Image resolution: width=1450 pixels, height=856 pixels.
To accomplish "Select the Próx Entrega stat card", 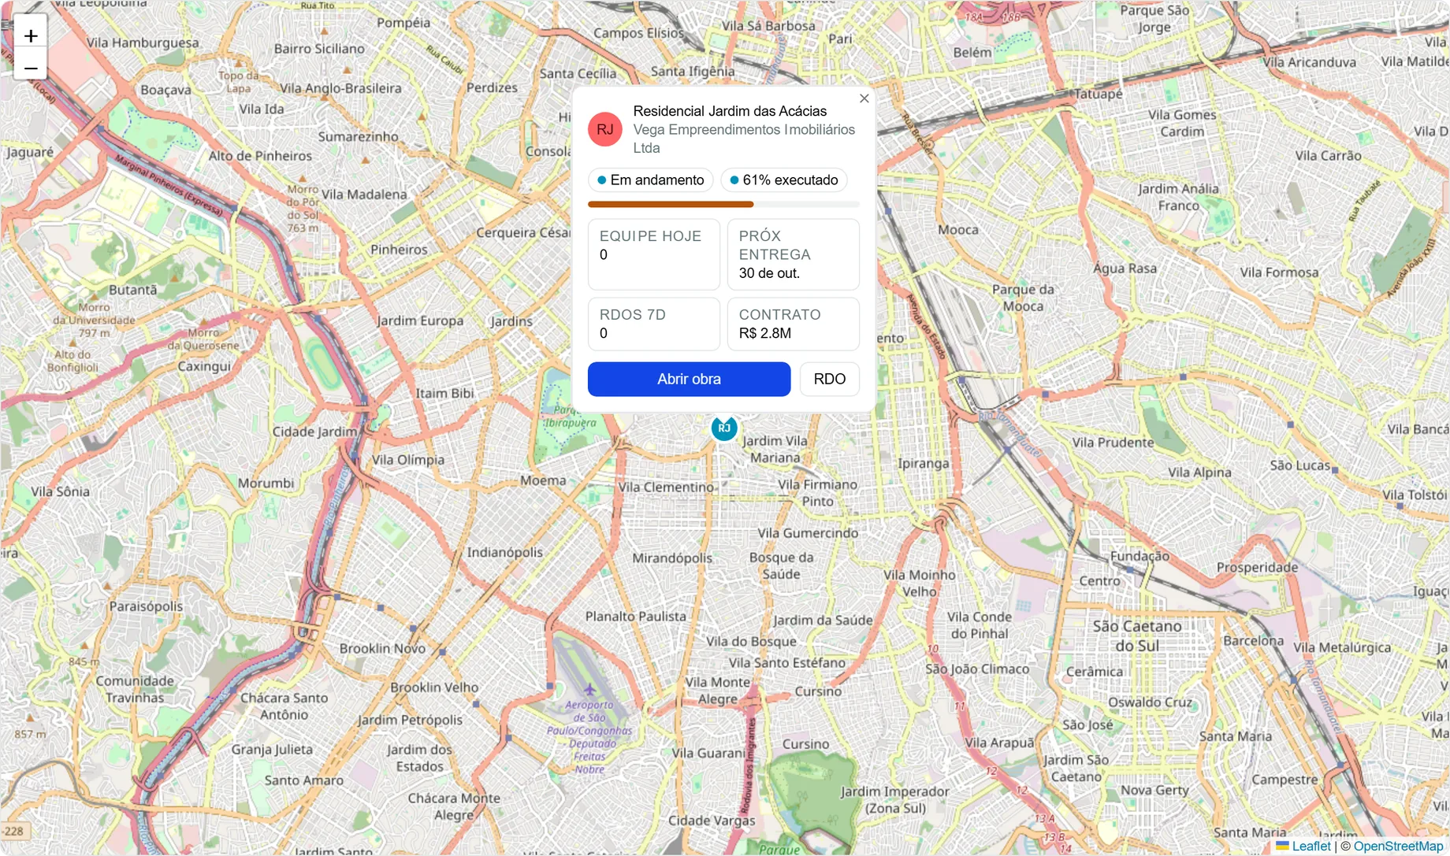I will 793,254.
